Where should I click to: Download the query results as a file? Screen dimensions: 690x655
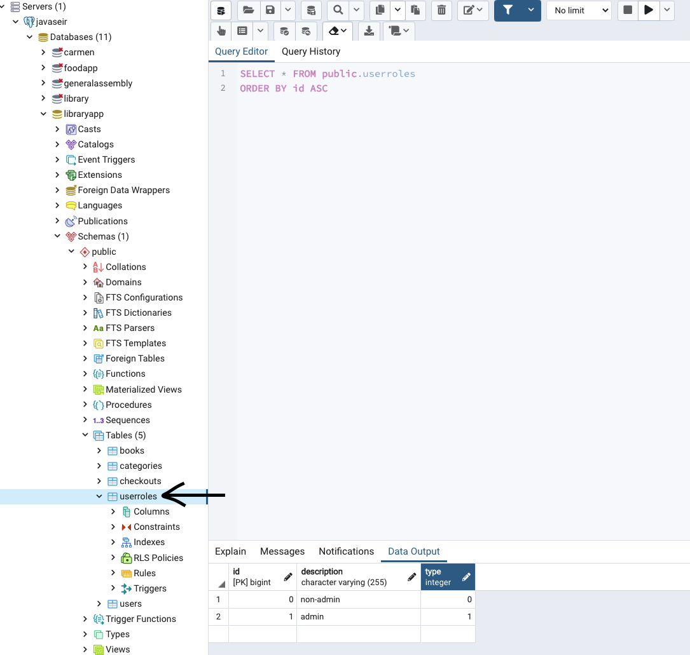[369, 30]
